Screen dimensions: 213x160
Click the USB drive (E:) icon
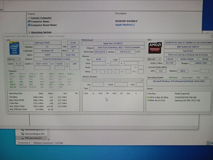coord(22,138)
